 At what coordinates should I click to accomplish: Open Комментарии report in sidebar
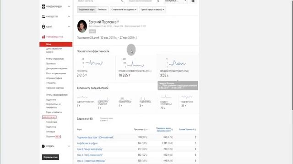click(x=52, y=122)
